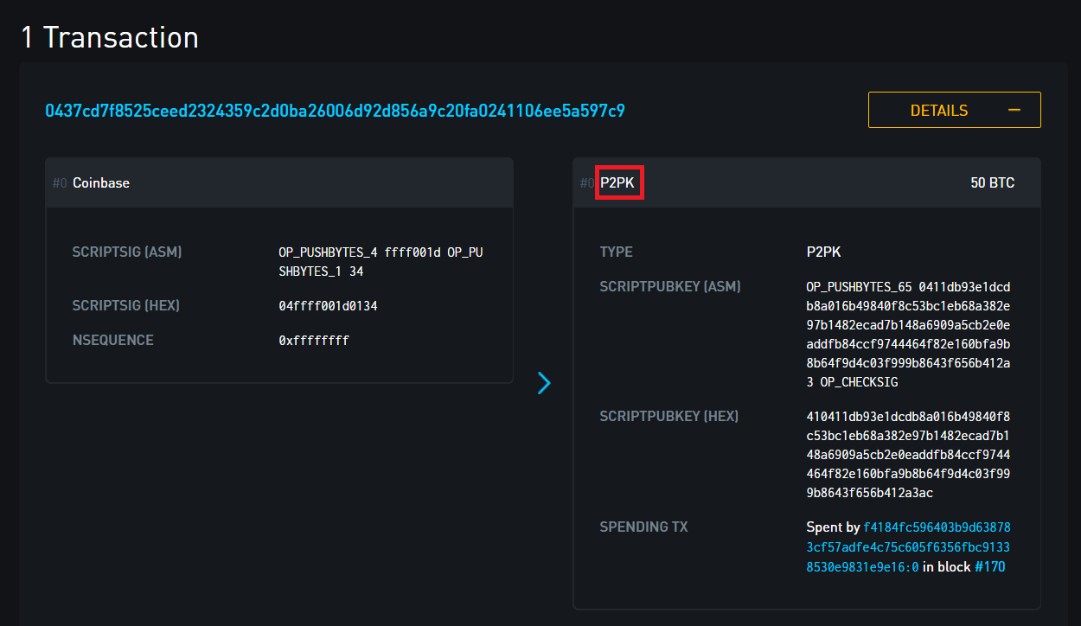This screenshot has width=1081, height=626.
Task: Open the transaction 0437cd7f8525... link
Action: 335,111
